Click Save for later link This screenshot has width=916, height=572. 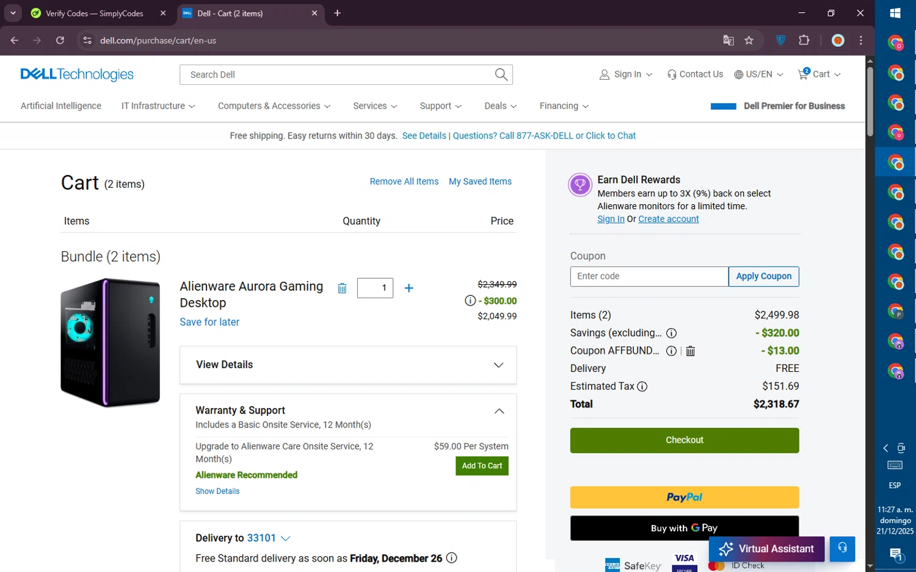pos(209,322)
